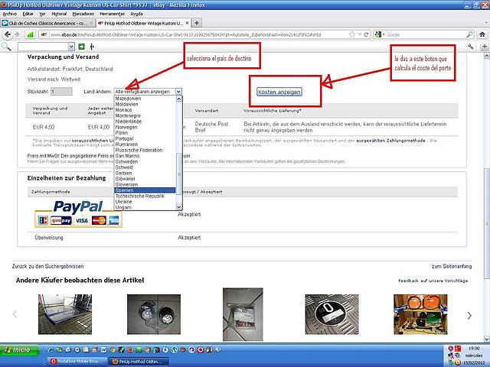490x367 pixels.
Task: Show previous items with the left carousel arrow
Action: click(15, 314)
